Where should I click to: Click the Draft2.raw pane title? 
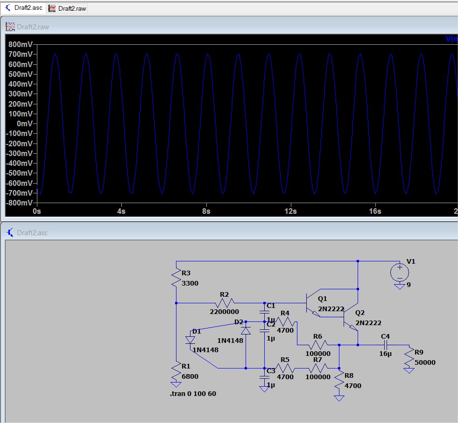coord(33,27)
